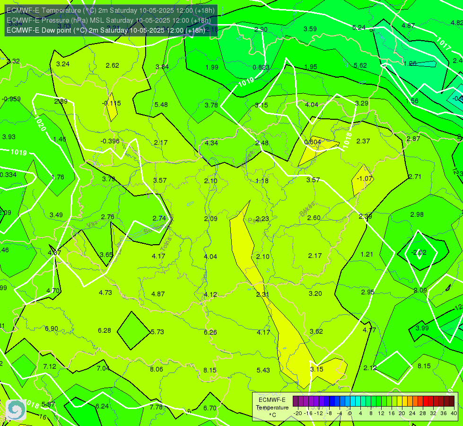
Task: Click the value 2.37 on map
Action: [x=363, y=142]
